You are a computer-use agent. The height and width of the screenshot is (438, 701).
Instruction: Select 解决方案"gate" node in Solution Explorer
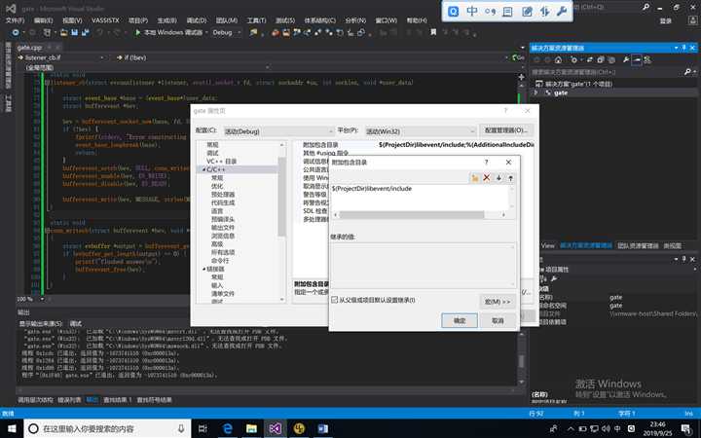pyautogui.click(x=578, y=84)
